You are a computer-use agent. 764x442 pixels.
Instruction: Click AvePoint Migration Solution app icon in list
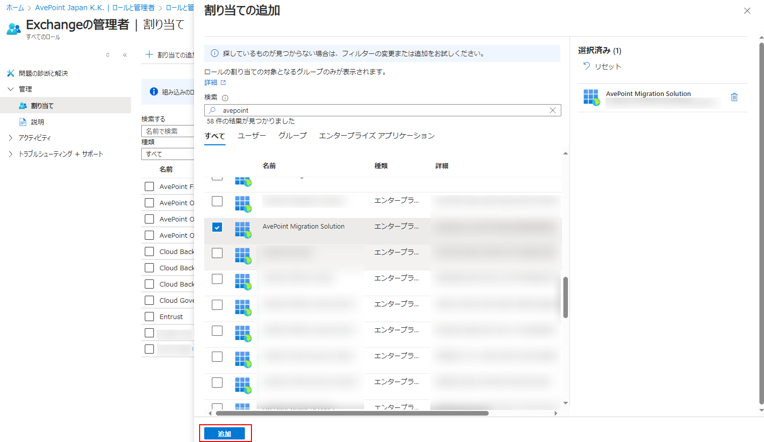[243, 230]
